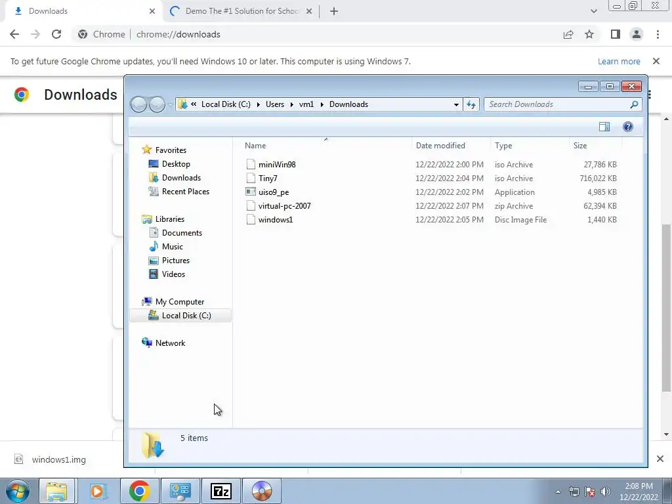672x504 pixels.
Task: Open Explorer address bar history dropdown
Action: [x=456, y=104]
